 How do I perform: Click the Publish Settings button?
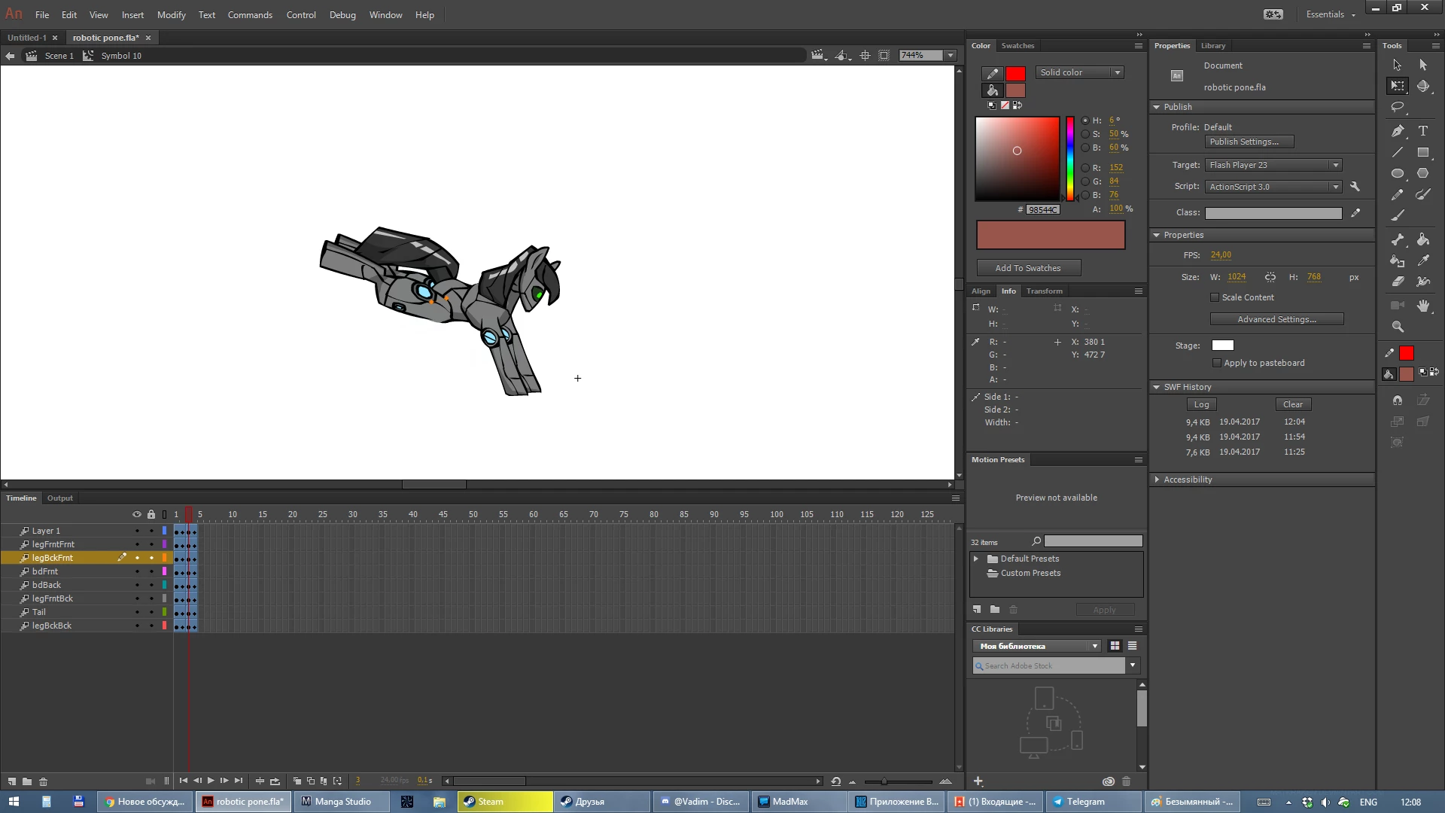(1248, 142)
